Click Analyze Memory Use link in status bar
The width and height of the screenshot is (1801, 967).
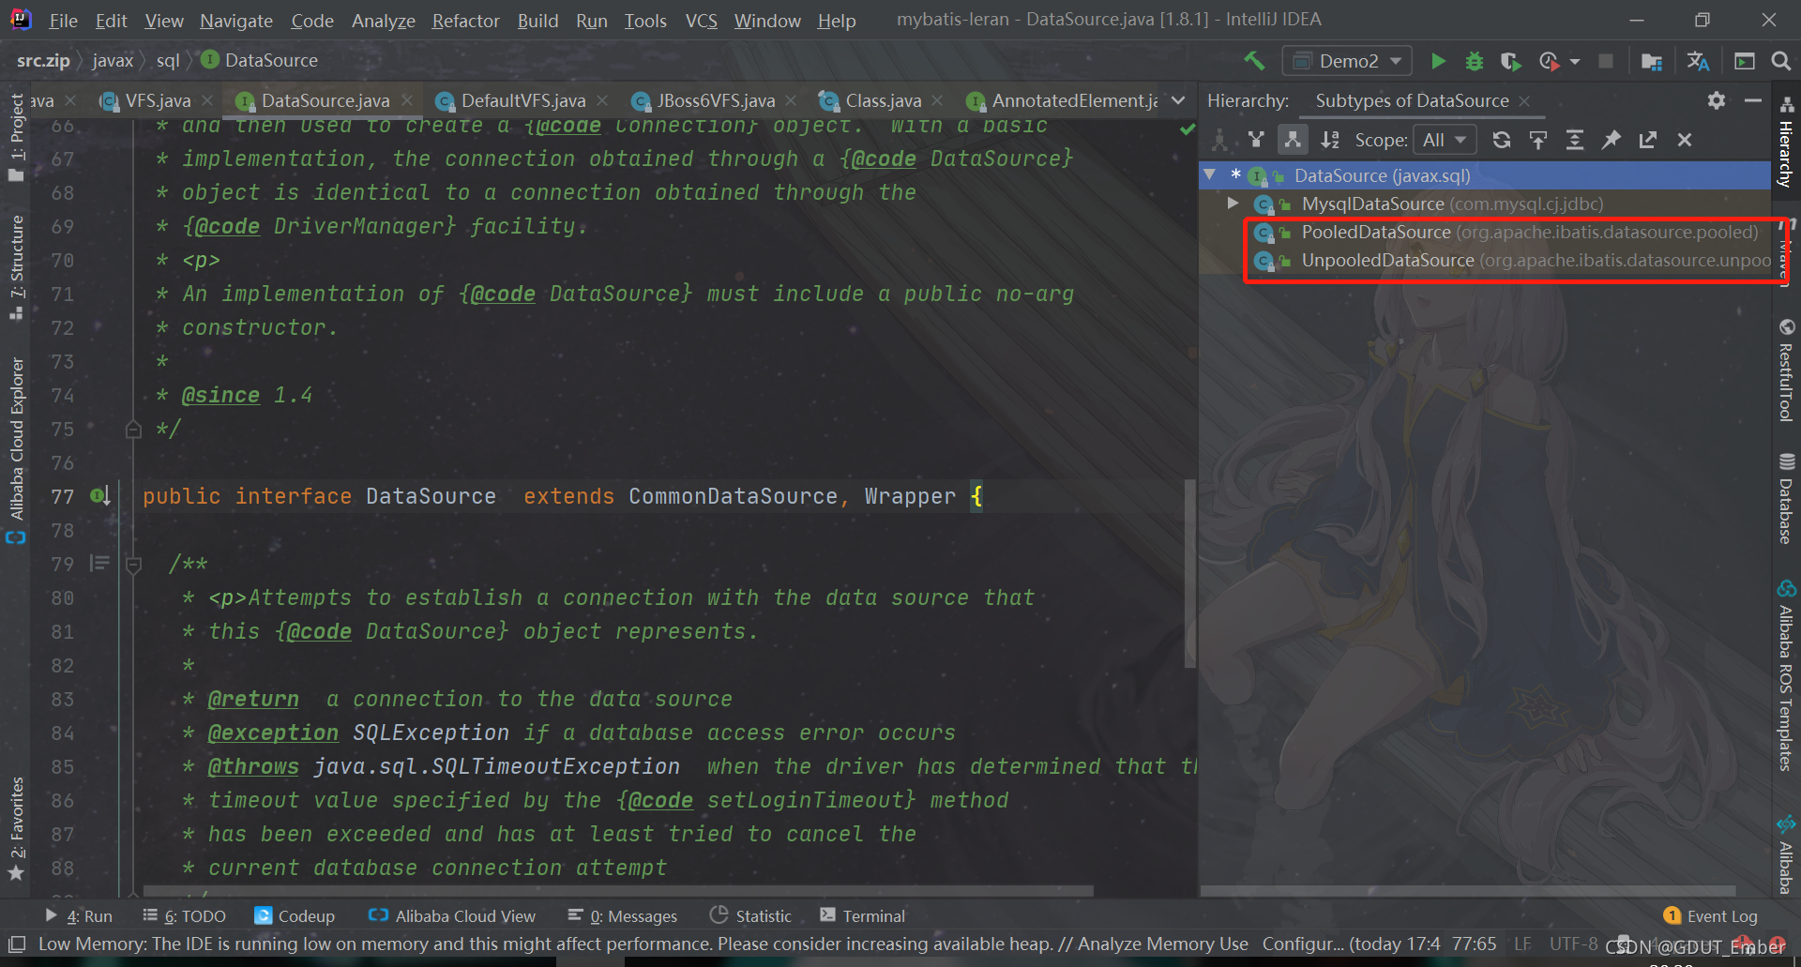coord(1163,944)
